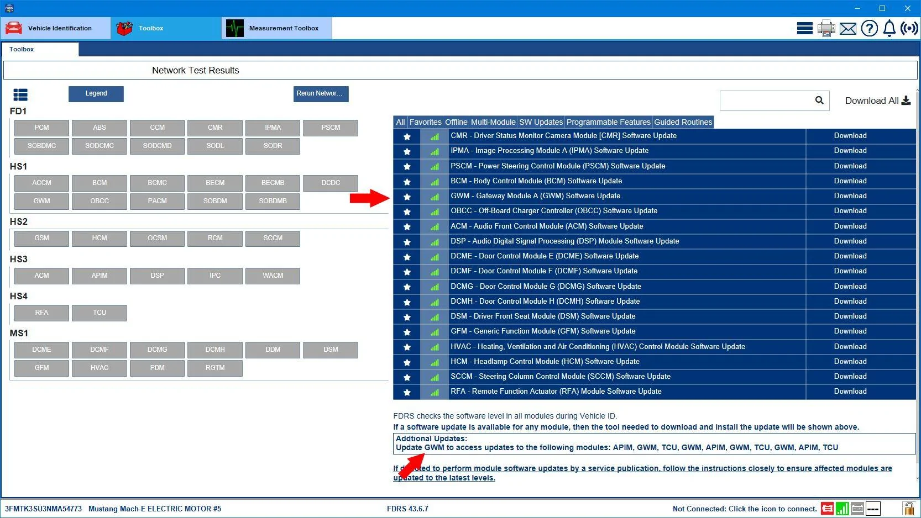Select the TCU module button in HS4

100,313
